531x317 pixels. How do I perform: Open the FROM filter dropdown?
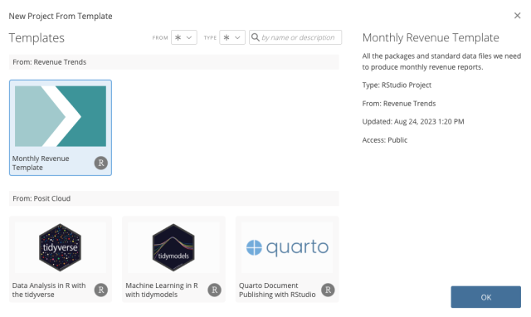point(184,37)
